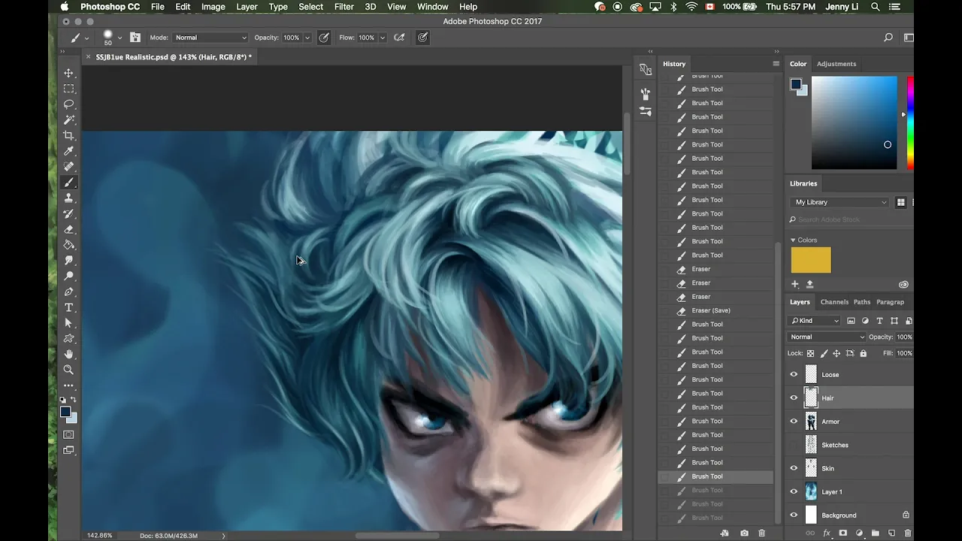Add layer style fx button
The height and width of the screenshot is (541, 962).
tap(827, 533)
